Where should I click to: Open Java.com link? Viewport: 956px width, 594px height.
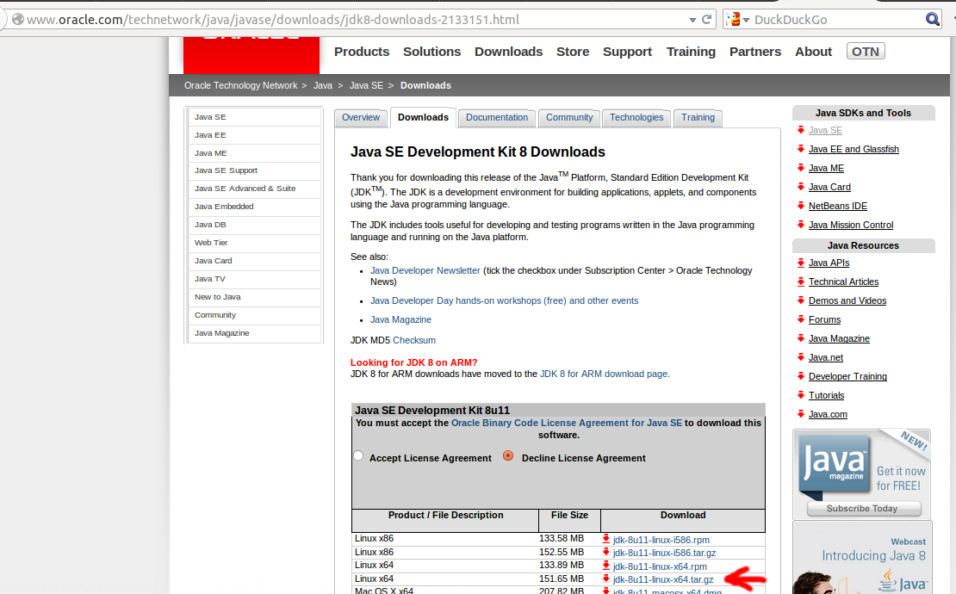click(x=828, y=414)
